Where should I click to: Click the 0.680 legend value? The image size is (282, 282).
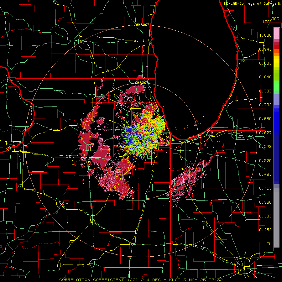[x=265, y=119]
